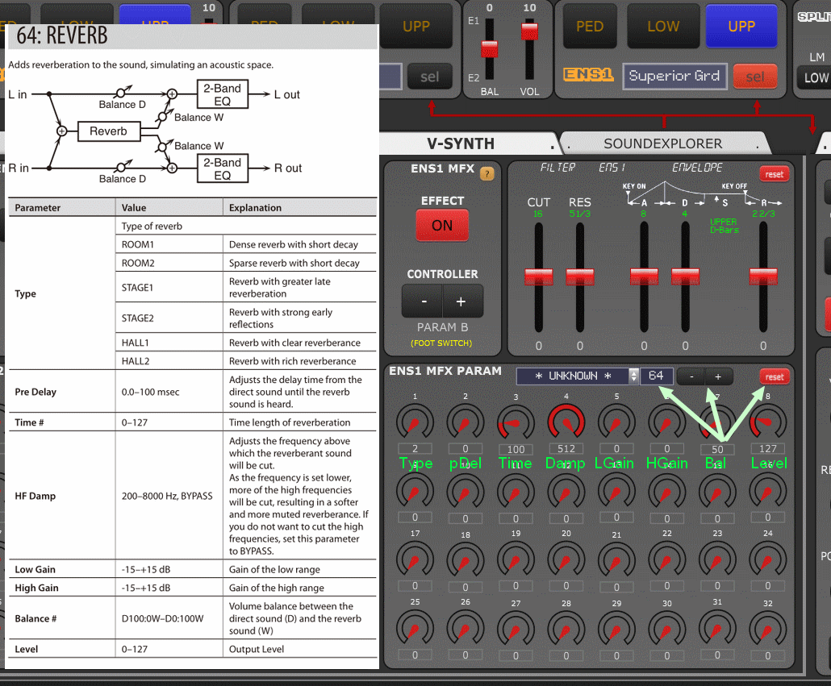Reset the filter envelope section
Viewport: 831px width, 686px height.
click(774, 174)
